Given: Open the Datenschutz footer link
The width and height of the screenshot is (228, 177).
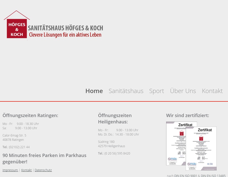Looking at the screenshot, I should pyautogui.click(x=43, y=170).
